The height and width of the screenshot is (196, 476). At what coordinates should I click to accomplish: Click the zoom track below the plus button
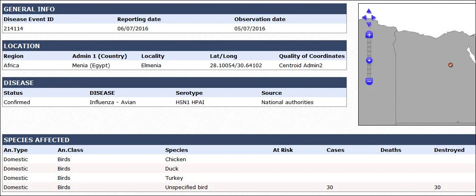369,48
